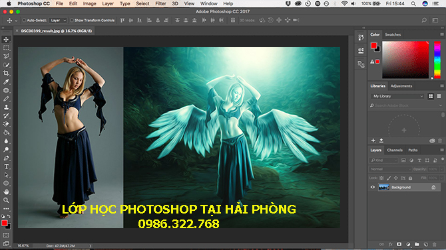
Task: Select the History Brush tool
Action: point(6,115)
